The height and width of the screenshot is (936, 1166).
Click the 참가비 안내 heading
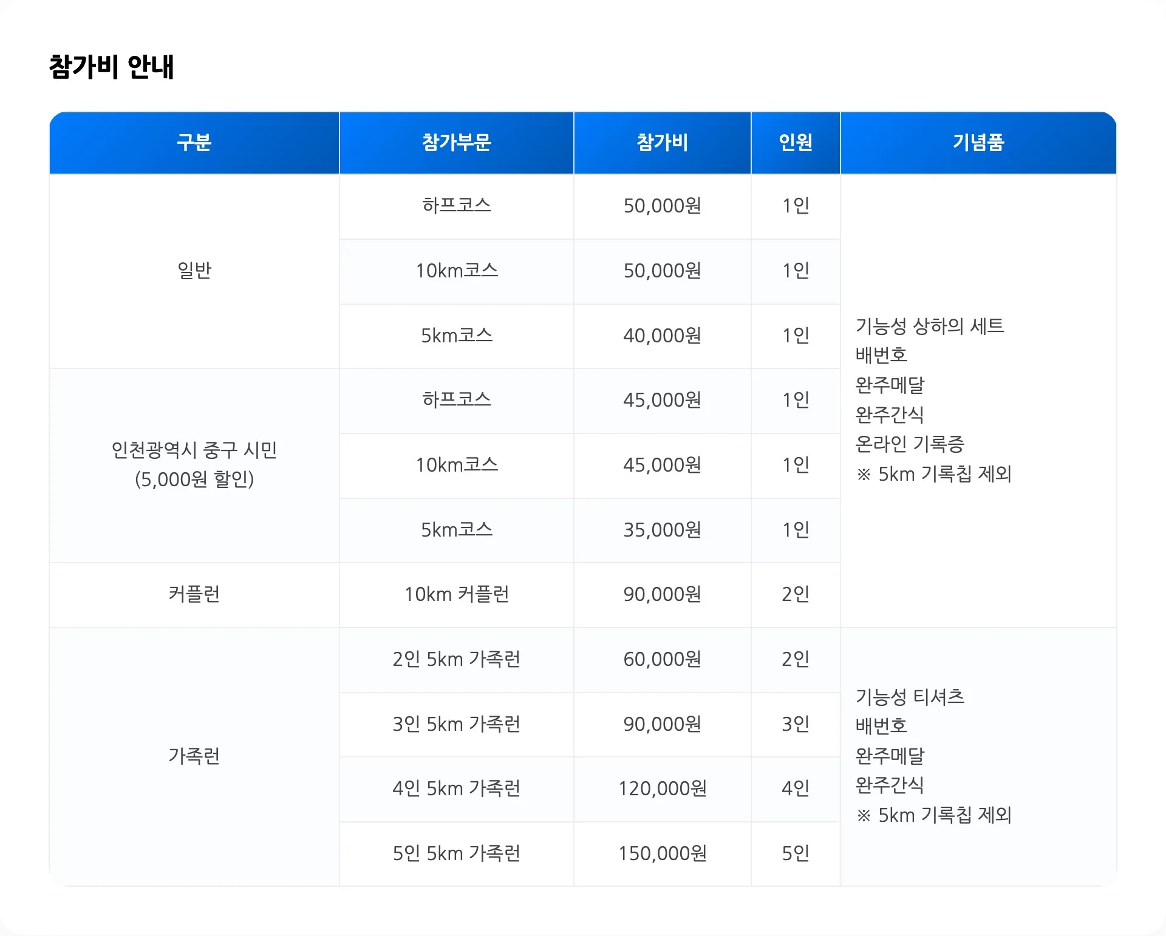(112, 67)
